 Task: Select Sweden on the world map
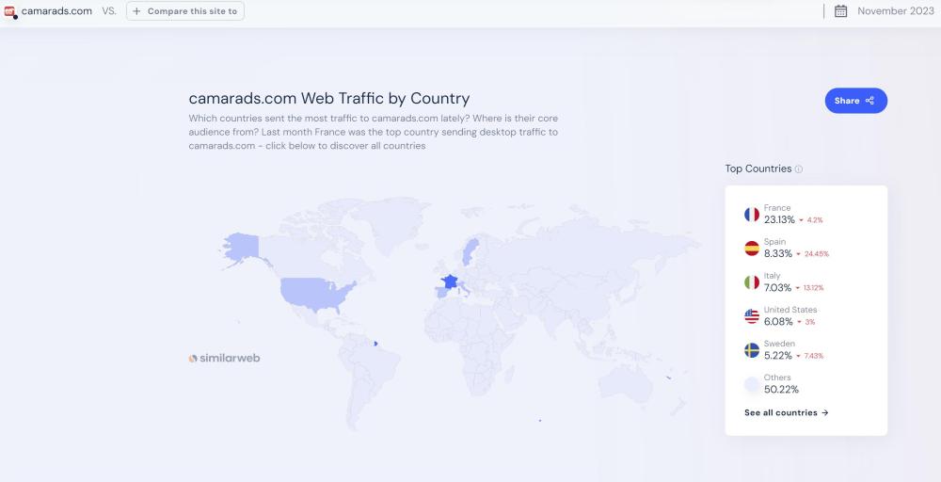470,248
